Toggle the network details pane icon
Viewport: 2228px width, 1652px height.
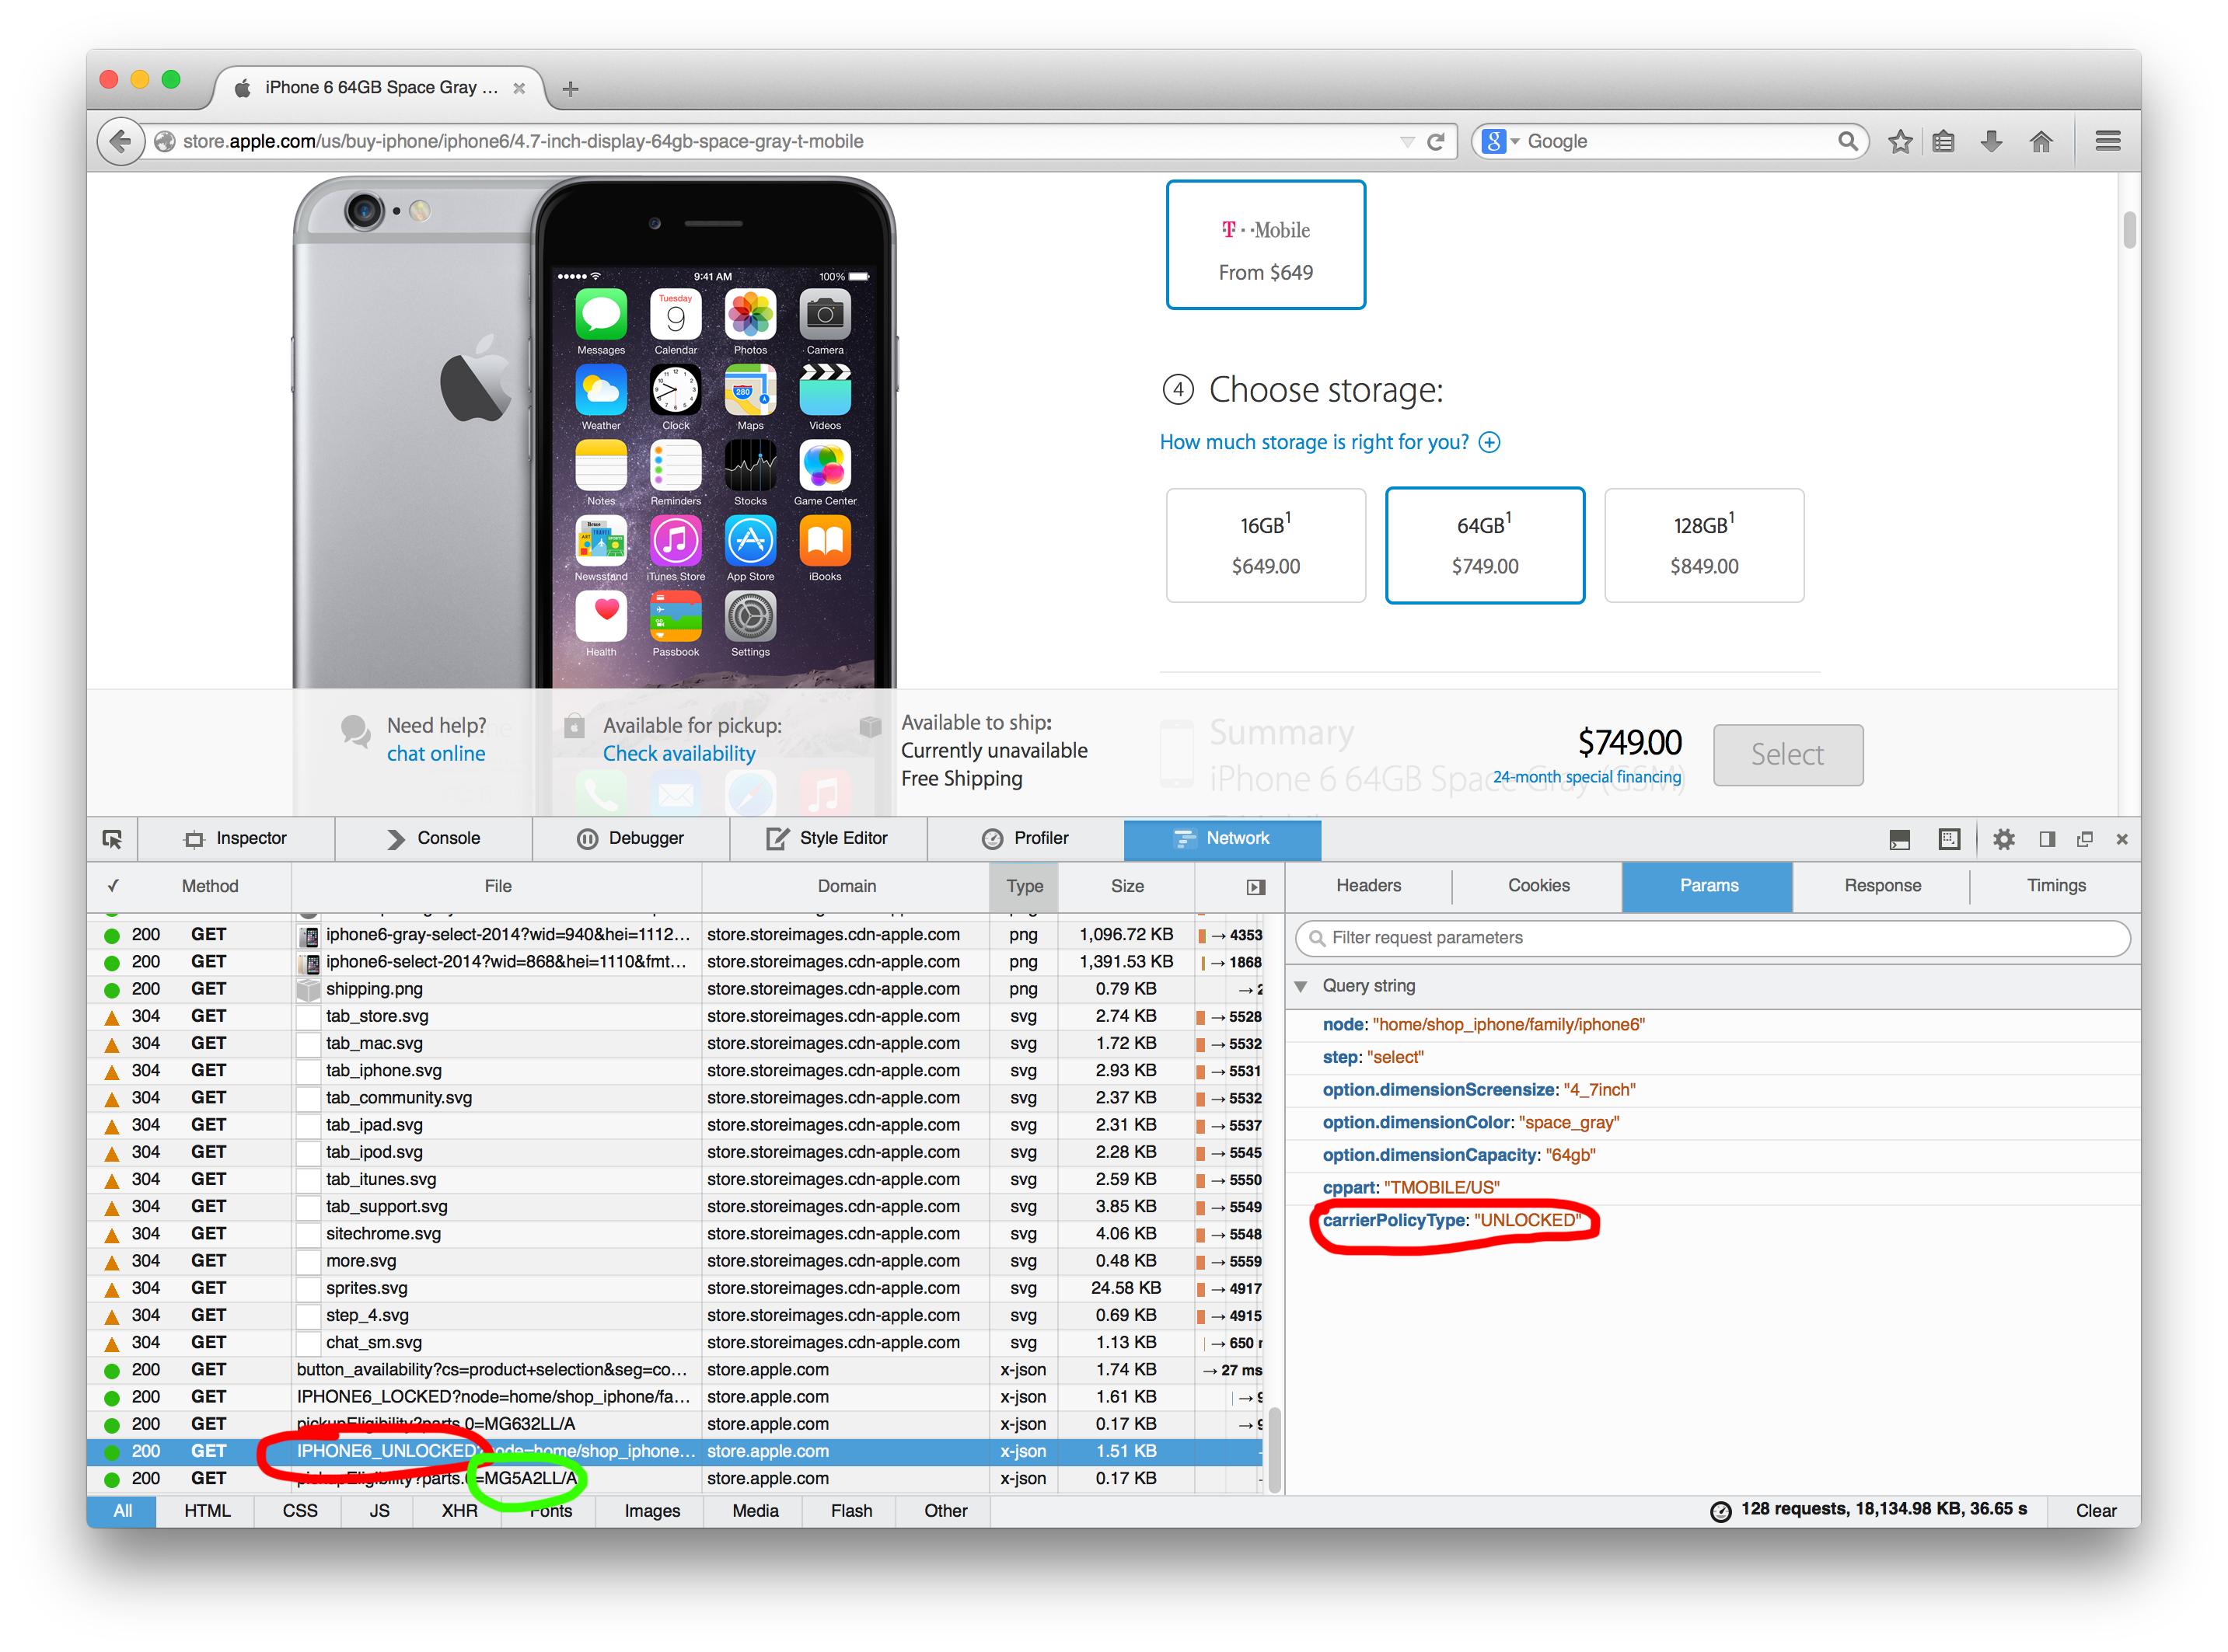coord(1255,887)
